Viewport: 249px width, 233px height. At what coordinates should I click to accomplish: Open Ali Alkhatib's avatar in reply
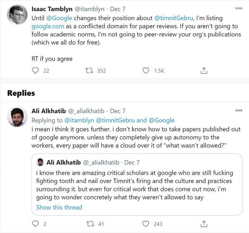(x=18, y=119)
